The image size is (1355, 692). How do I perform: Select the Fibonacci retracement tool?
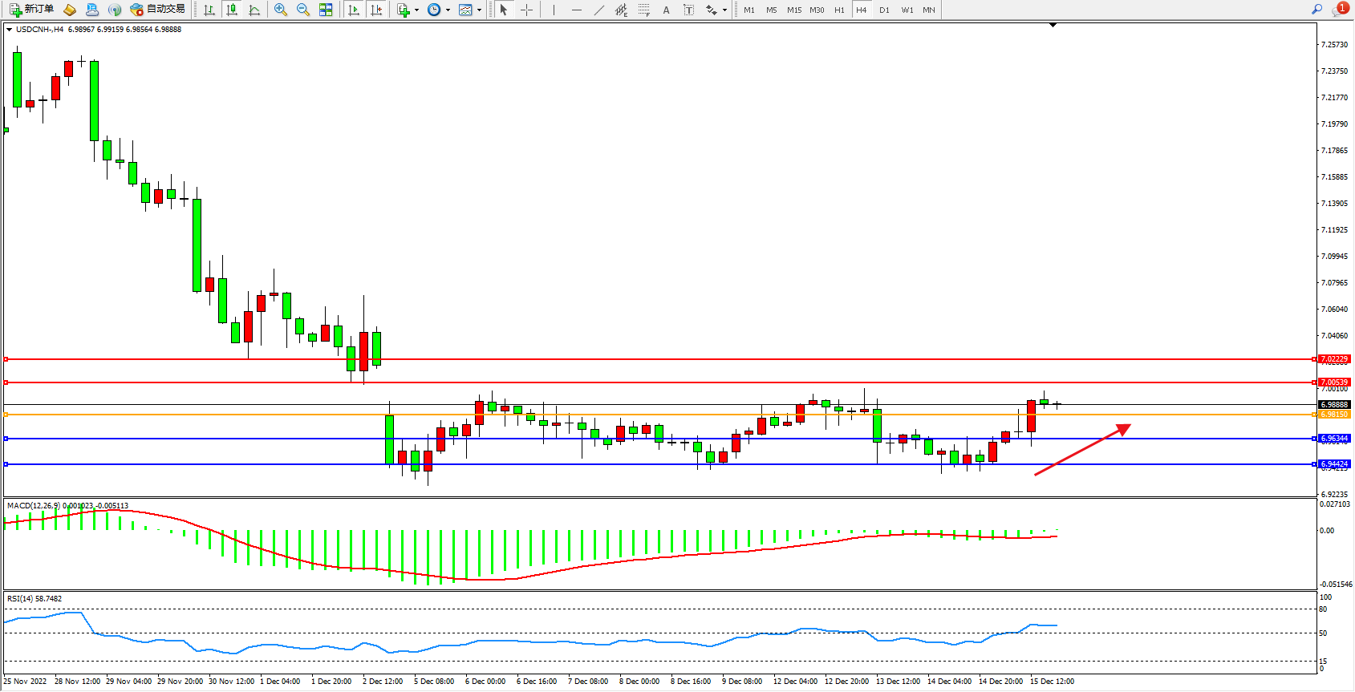point(644,10)
